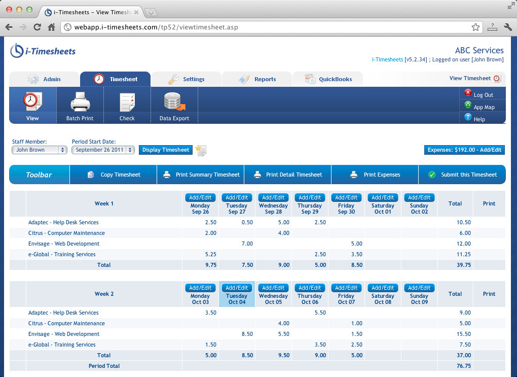Bookmark page with star icon
Viewport: 517px width, 377px height.
tap(475, 27)
